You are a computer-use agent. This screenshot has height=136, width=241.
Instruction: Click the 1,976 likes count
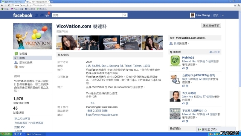[x=18, y=99]
